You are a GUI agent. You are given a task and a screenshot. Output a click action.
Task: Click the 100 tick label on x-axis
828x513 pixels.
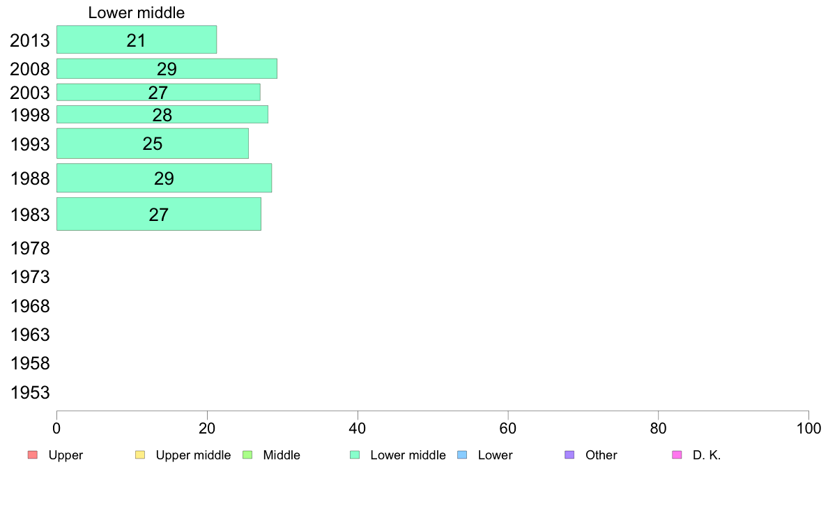coord(808,429)
